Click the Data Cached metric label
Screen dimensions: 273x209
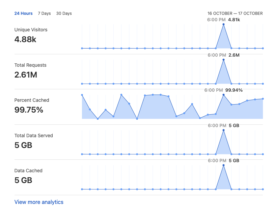[28, 171]
